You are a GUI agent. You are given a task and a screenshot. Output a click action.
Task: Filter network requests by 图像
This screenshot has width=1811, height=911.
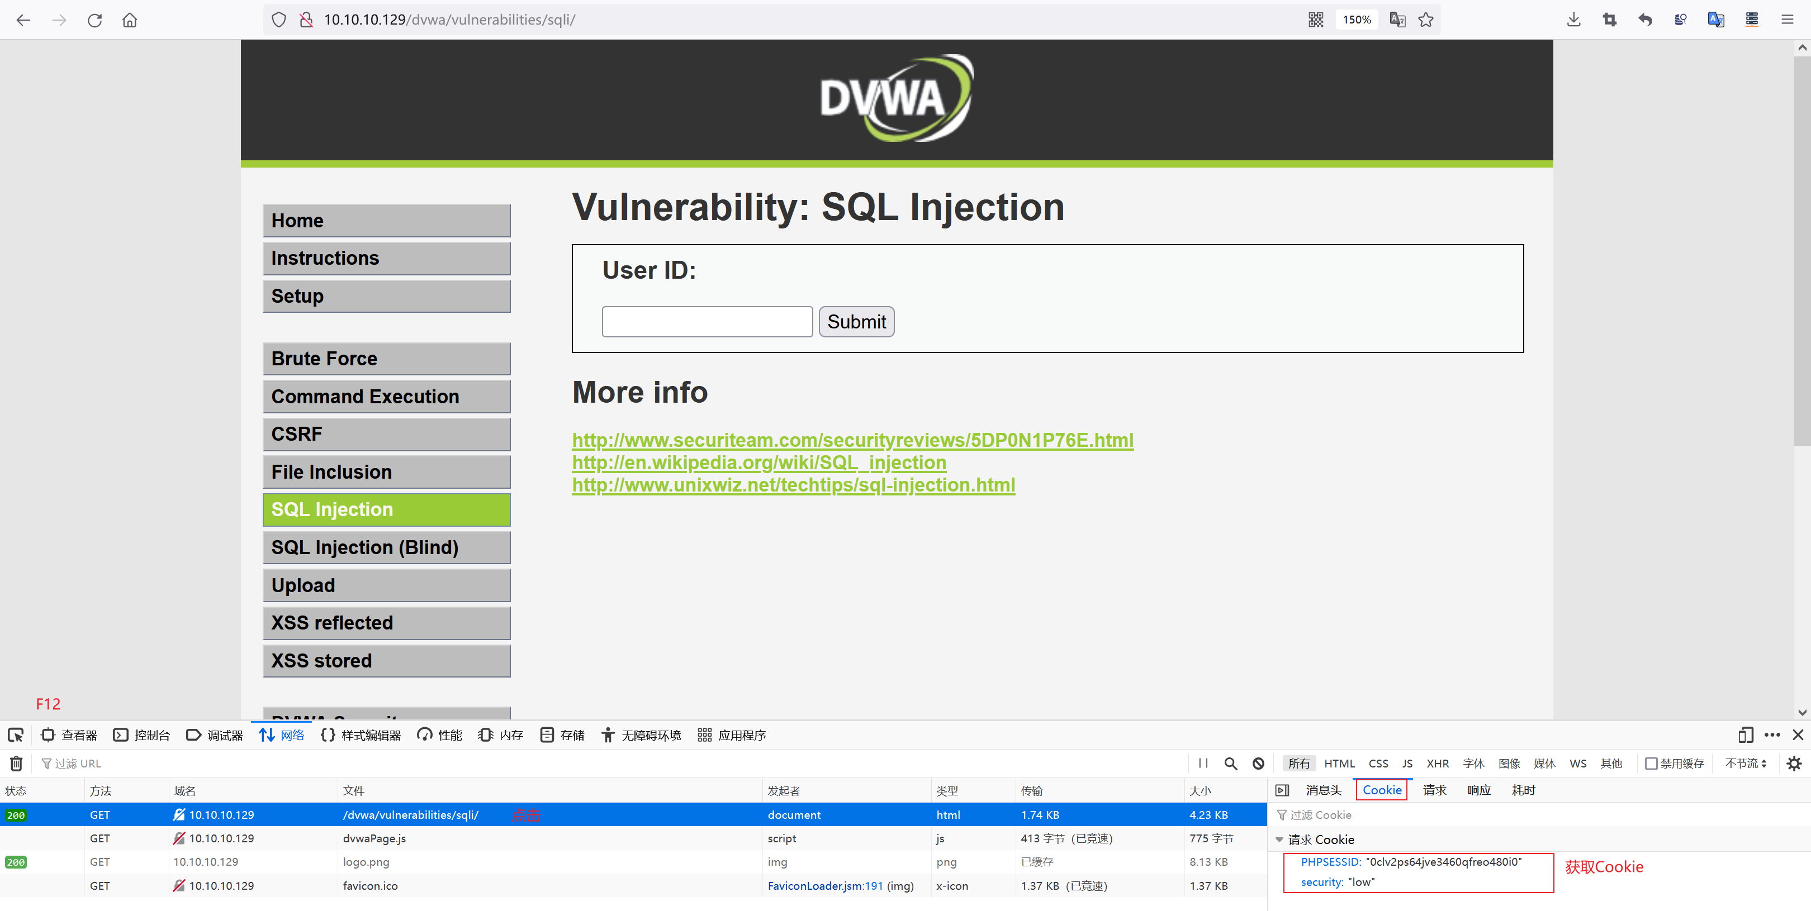pos(1509,764)
